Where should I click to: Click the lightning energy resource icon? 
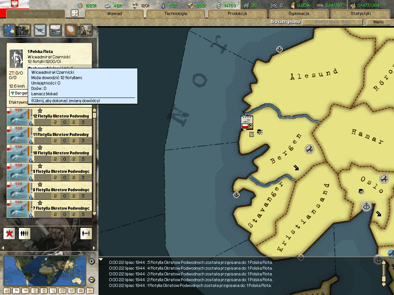click(x=80, y=5)
